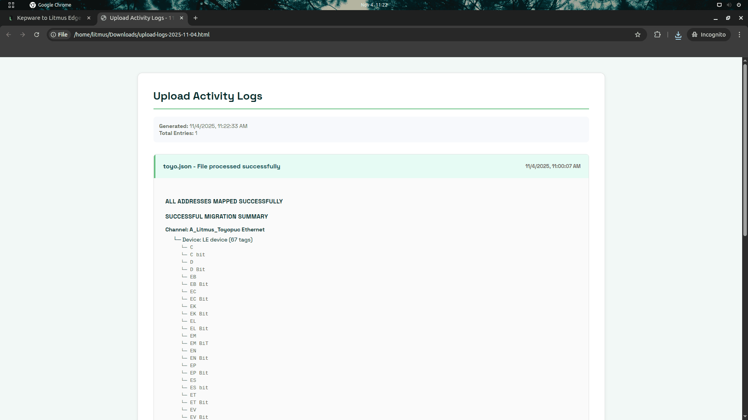This screenshot has height=420, width=748.
Task: Click the file info icon in the address bar
Action: [53, 35]
